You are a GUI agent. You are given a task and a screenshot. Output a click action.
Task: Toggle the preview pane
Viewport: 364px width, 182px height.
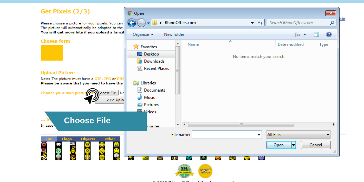[x=316, y=34]
